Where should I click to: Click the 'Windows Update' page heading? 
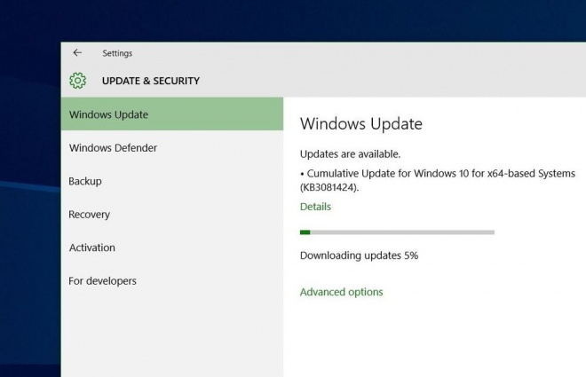361,124
